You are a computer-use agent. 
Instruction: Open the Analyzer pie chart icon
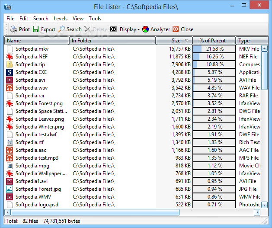145,29
